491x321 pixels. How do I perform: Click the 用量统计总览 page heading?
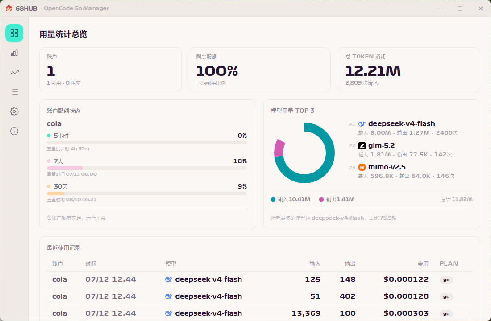63,34
